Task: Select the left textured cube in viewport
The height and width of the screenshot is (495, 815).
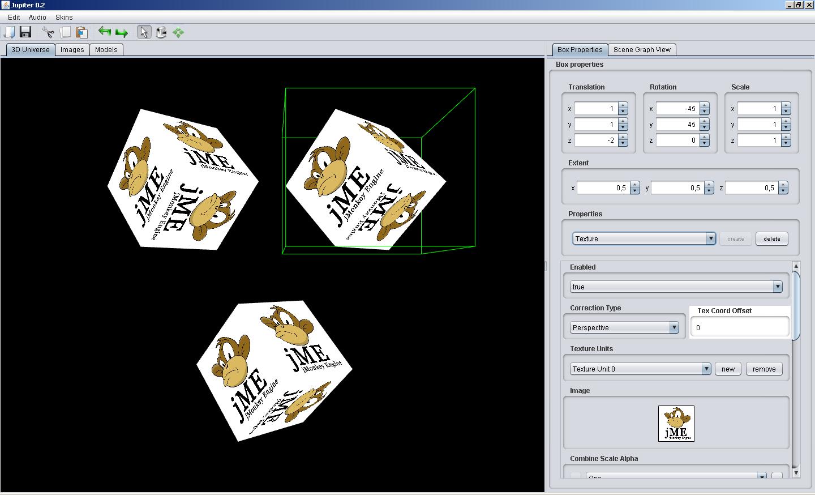Action: click(183, 180)
